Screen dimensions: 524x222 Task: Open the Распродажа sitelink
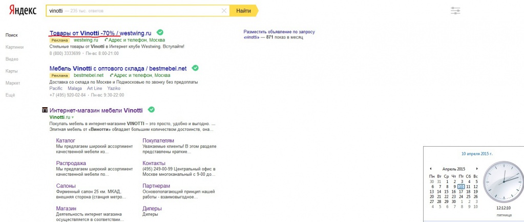(x=71, y=164)
